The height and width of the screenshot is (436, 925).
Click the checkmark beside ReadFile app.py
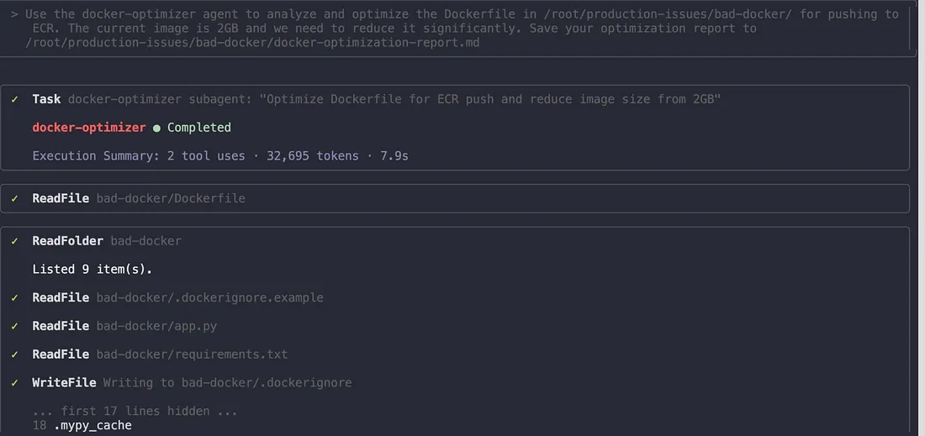pos(15,326)
